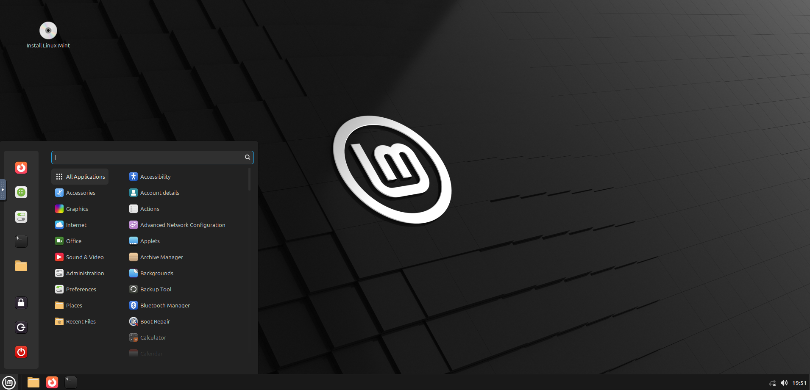The image size is (810, 390).
Task: Open Account details from app list
Action: [x=186, y=193]
